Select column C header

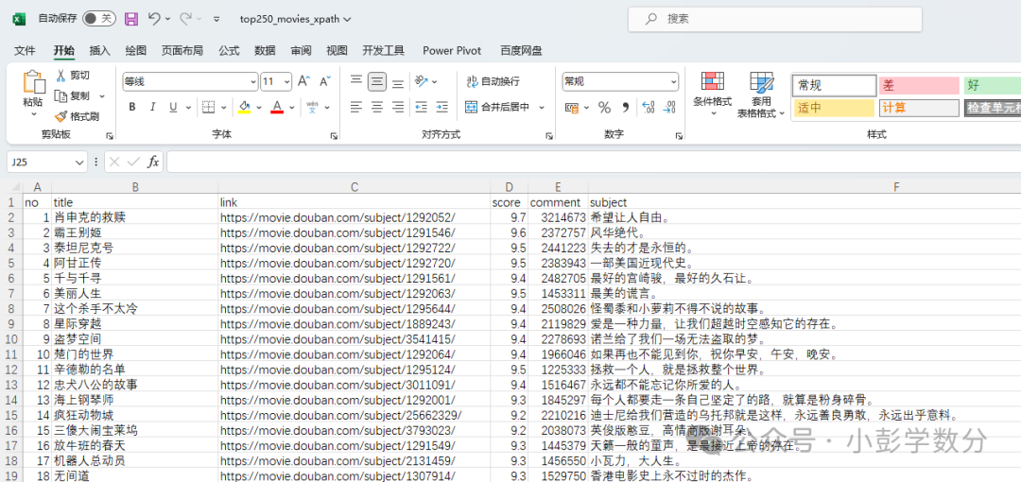tap(355, 187)
